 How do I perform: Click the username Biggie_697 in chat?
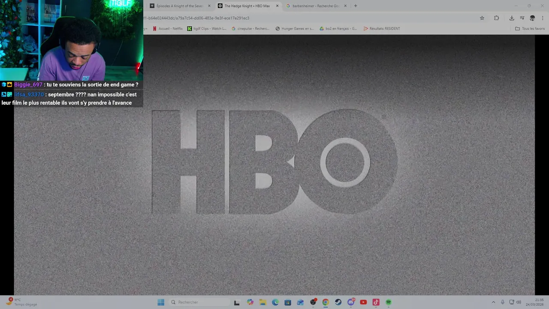click(x=28, y=85)
